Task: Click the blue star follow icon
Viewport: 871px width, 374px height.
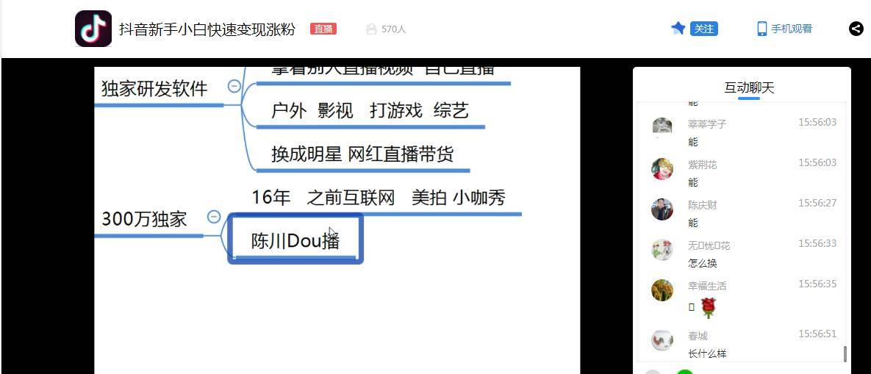Action: (x=678, y=29)
